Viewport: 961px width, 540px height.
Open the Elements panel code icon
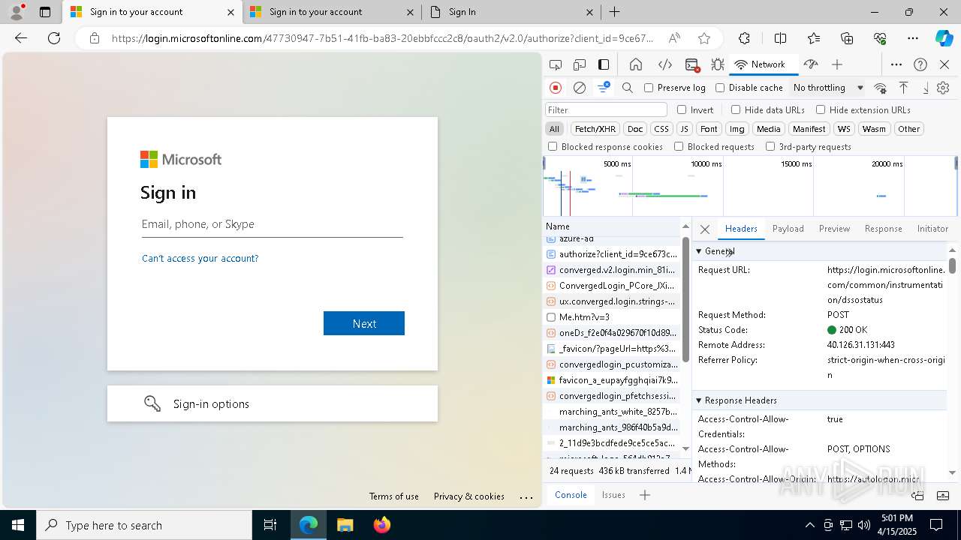tap(664, 64)
